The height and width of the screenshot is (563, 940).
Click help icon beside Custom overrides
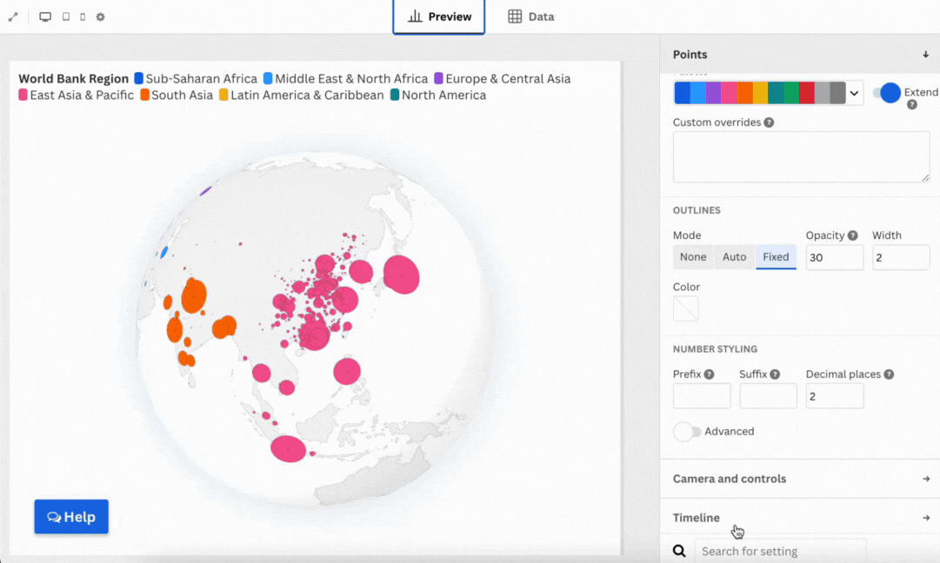[x=769, y=123]
